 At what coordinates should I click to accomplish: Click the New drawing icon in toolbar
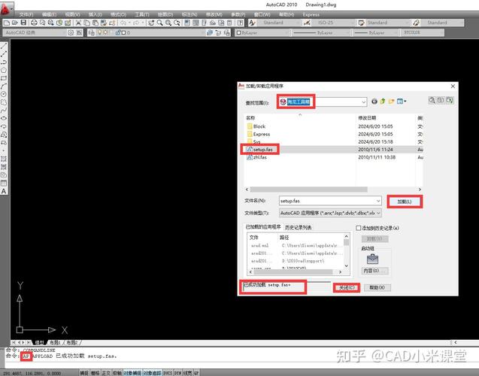(7, 23)
